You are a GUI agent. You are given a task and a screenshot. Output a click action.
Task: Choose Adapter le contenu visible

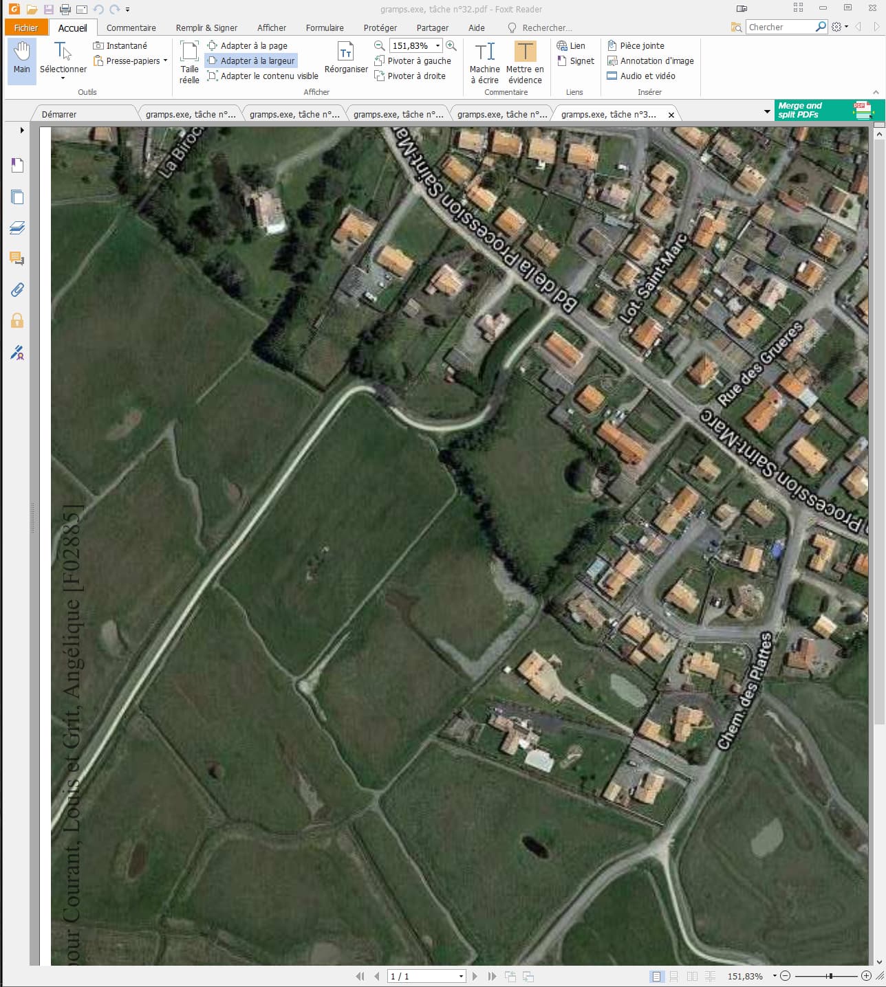point(263,76)
